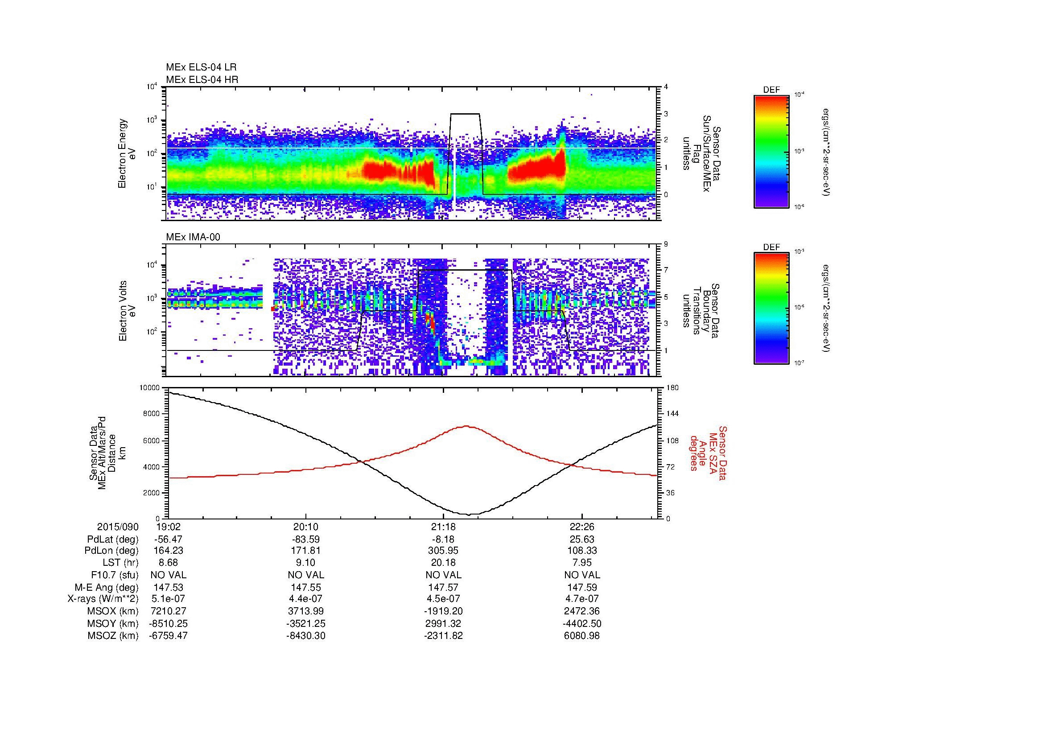Click the red 'MEx SZA Angle degrees' axis label

[x=708, y=453]
